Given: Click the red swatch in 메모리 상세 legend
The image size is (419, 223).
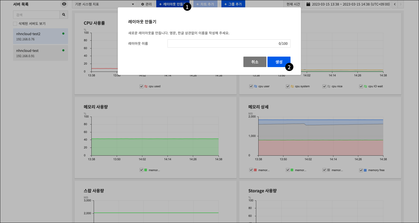Looking at the screenshot, I should click(255, 170).
